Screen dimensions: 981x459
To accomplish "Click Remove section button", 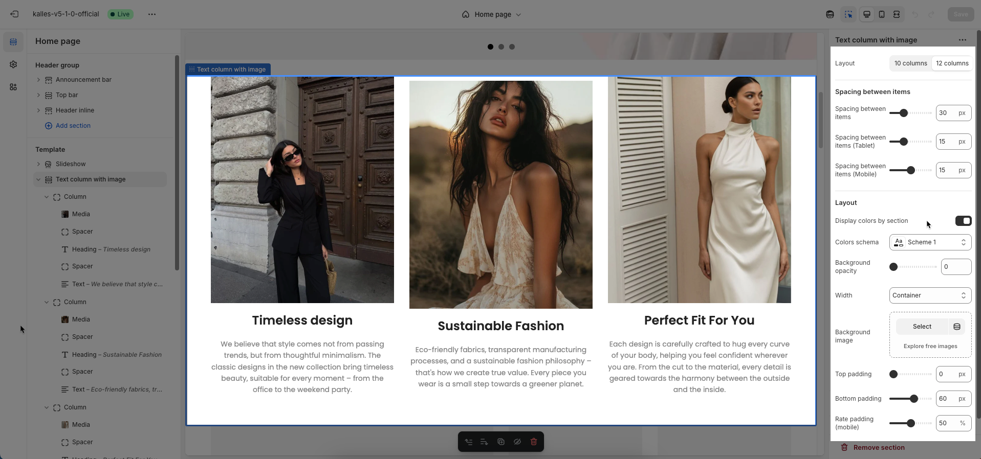I will point(873,447).
